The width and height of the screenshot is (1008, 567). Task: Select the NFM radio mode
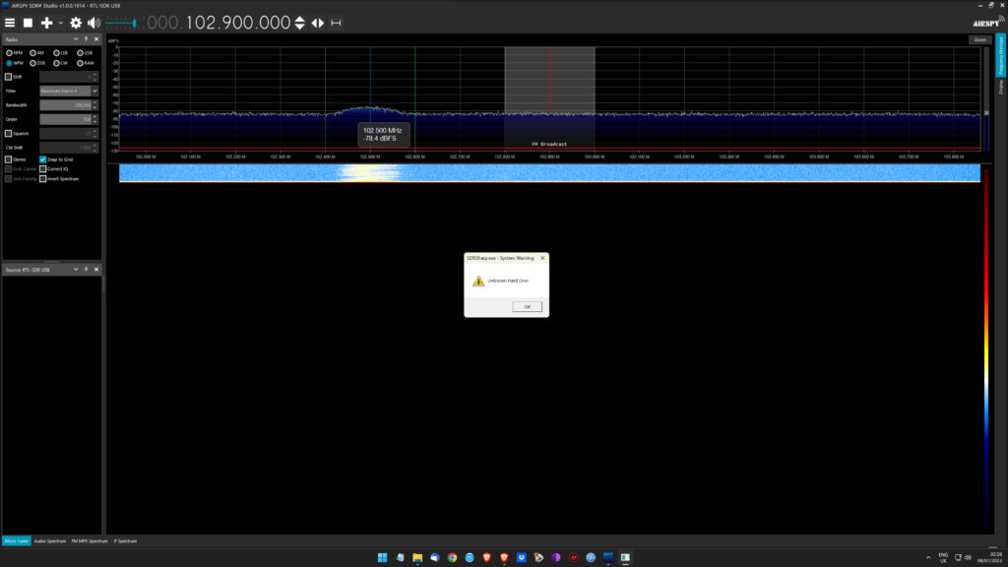pyautogui.click(x=14, y=53)
